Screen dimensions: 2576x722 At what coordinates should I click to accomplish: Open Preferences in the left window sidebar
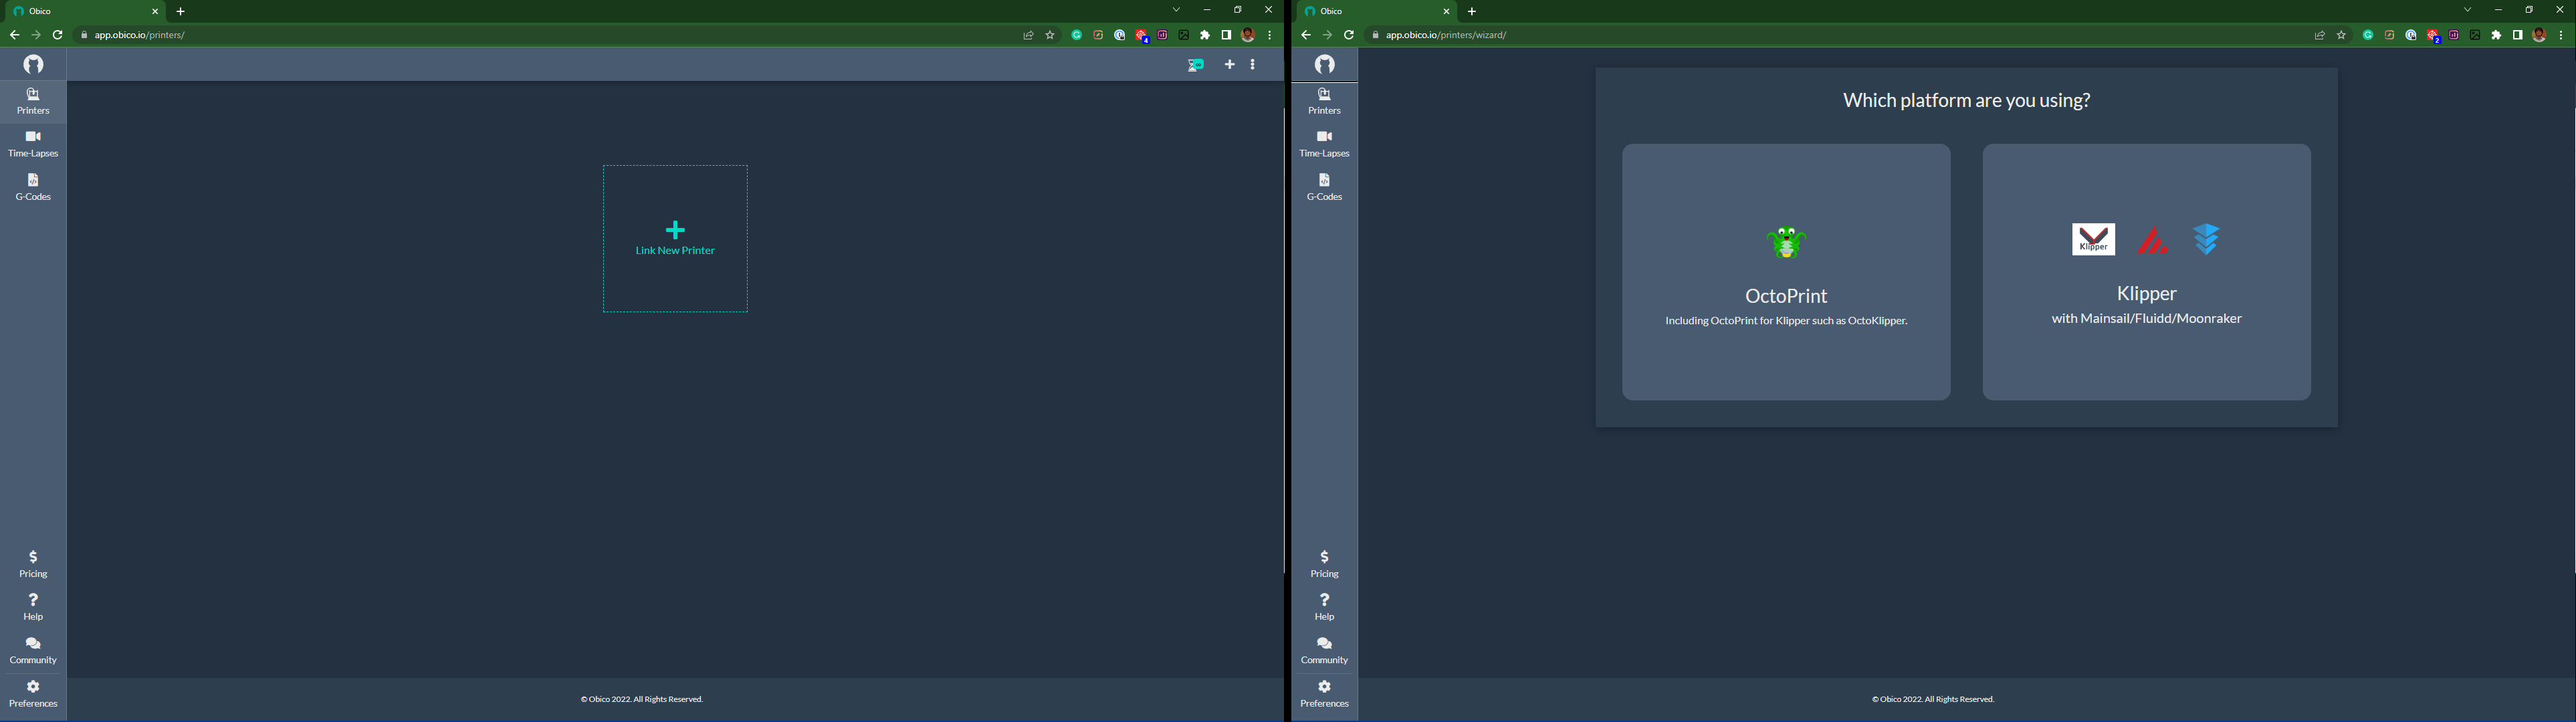[x=33, y=694]
